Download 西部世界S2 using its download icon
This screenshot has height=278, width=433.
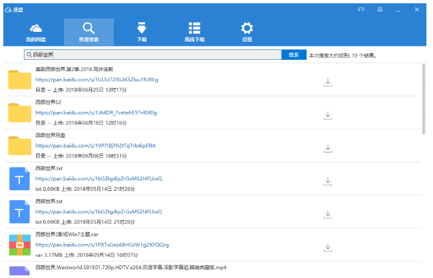(328, 115)
